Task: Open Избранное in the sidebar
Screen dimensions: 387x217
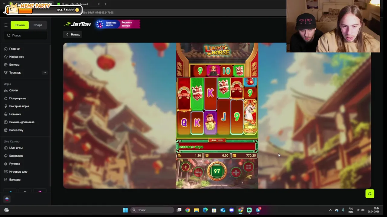Action: click(x=17, y=57)
